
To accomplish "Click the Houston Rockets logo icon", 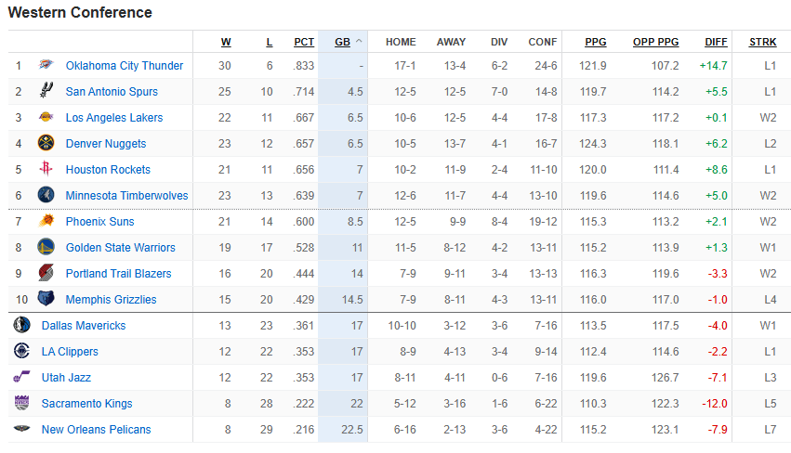I will (46, 169).
